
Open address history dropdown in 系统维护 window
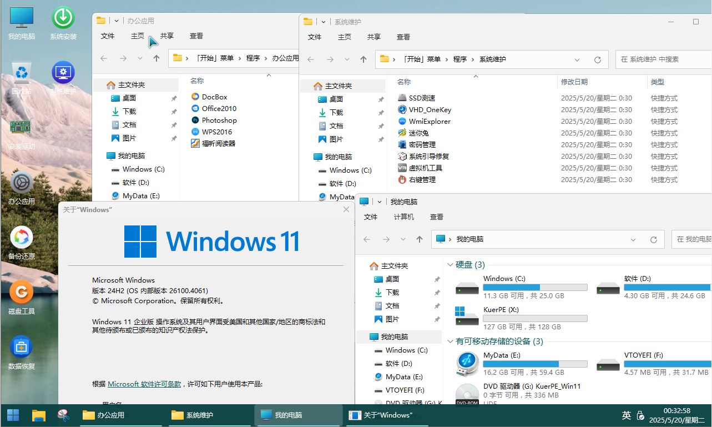tap(577, 59)
